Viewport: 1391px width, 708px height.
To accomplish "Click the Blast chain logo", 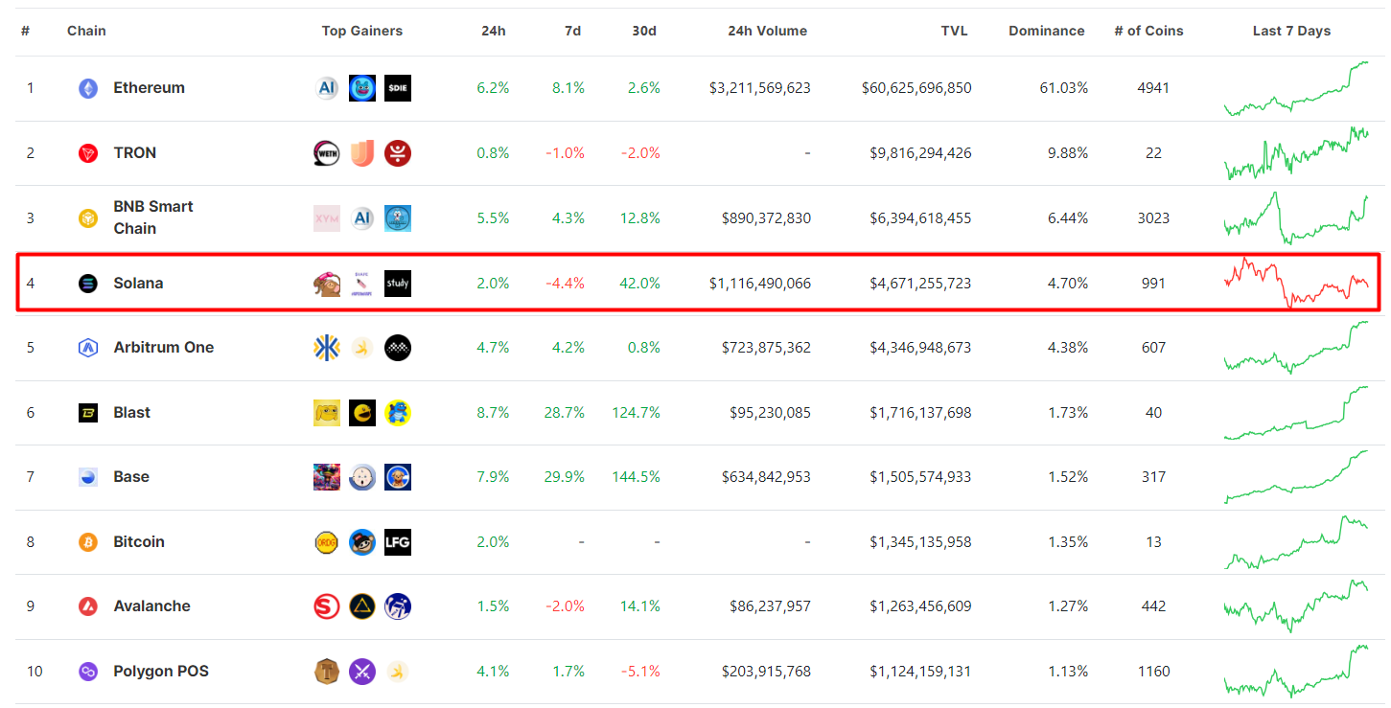I will (88, 413).
